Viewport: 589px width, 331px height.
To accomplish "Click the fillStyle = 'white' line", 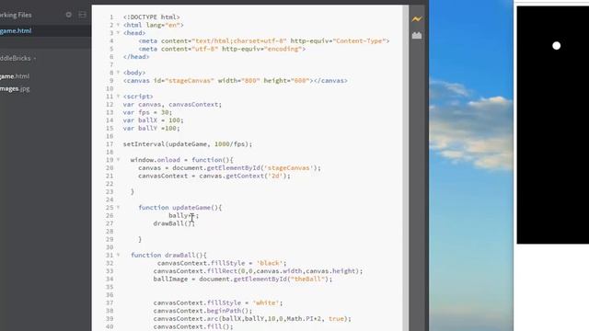I will click(218, 302).
